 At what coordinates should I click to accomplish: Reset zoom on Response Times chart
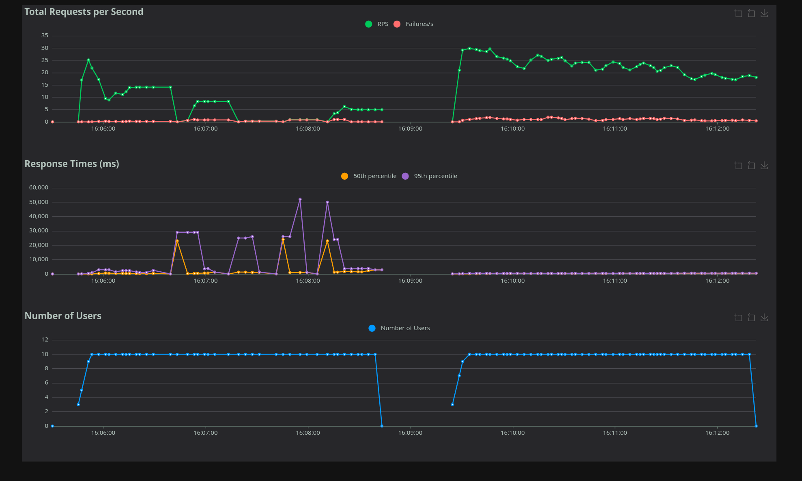751,165
